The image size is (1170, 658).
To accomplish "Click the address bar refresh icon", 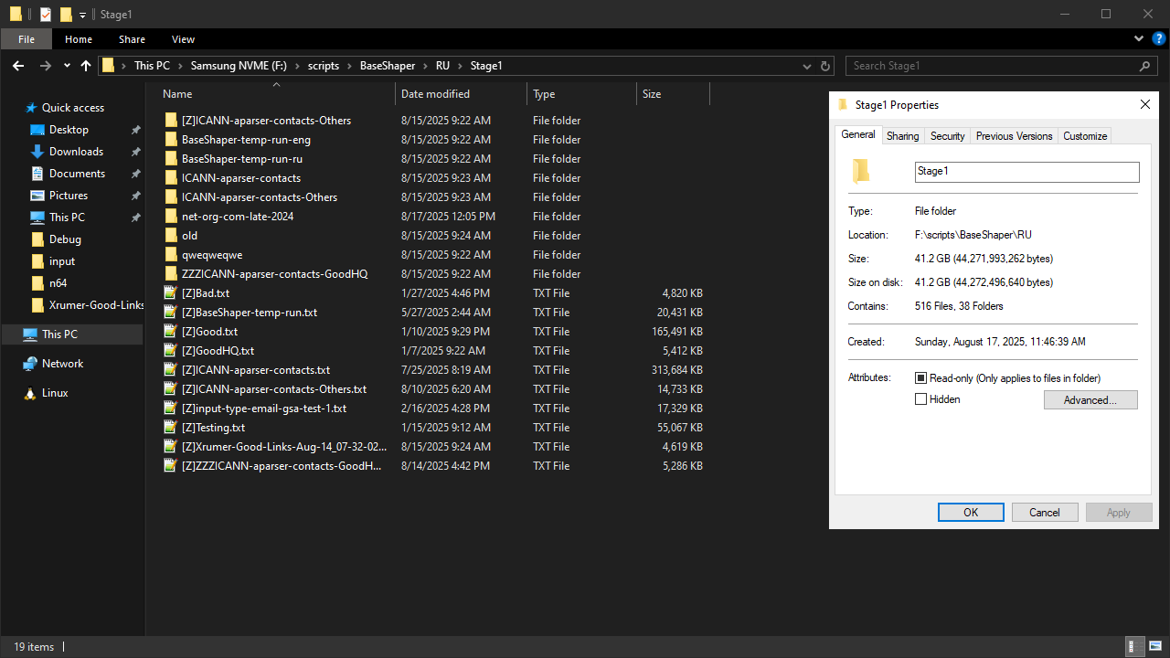I will [825, 66].
